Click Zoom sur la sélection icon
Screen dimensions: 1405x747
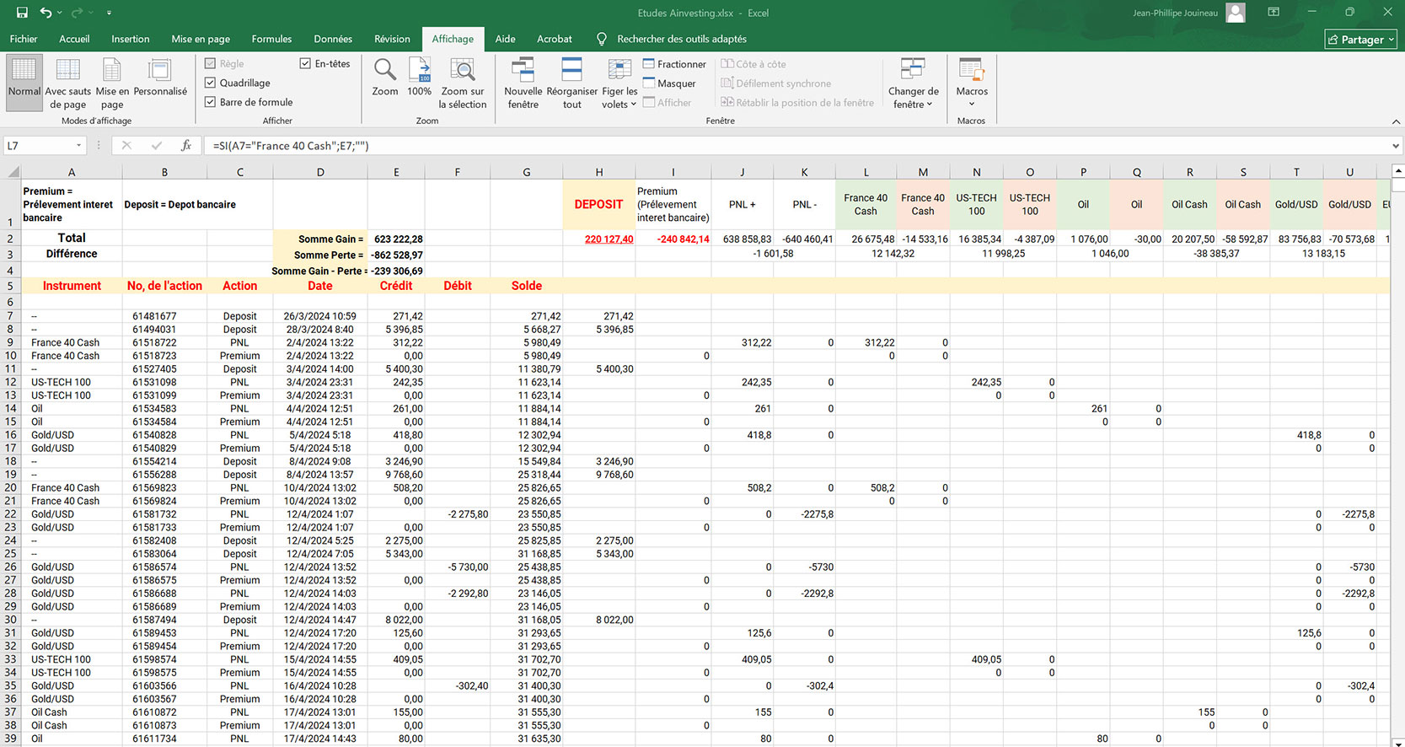tap(462, 71)
